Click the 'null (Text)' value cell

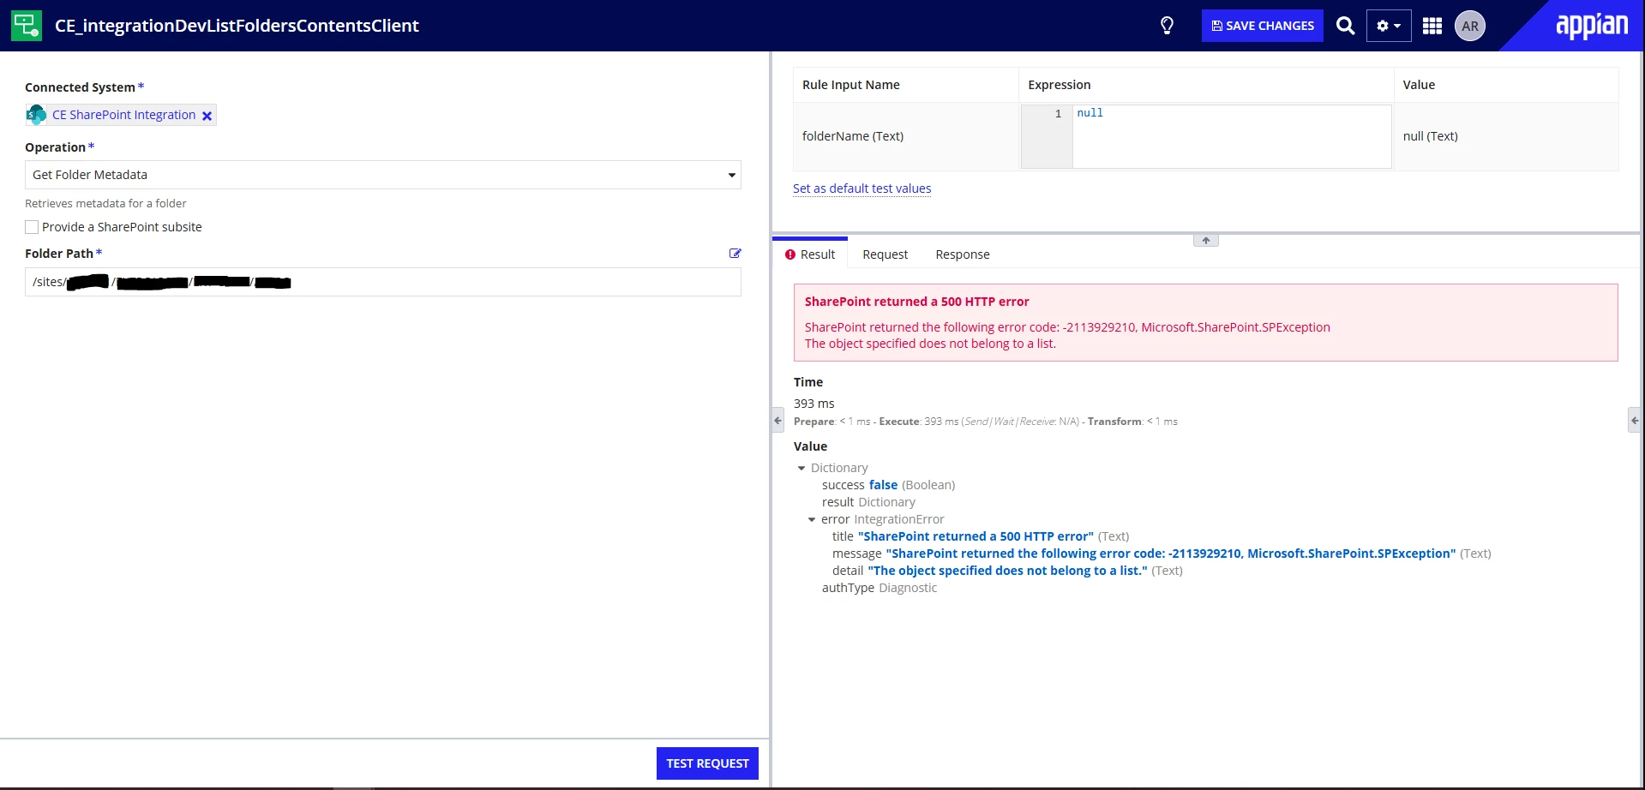pos(1506,136)
